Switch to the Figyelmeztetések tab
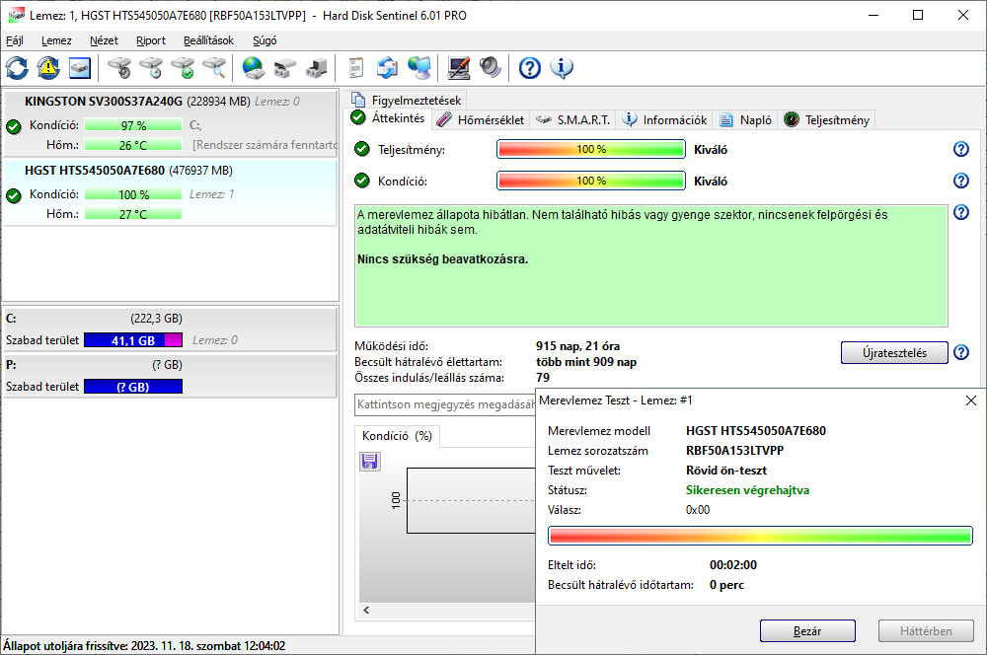This screenshot has width=987, height=655. click(407, 100)
